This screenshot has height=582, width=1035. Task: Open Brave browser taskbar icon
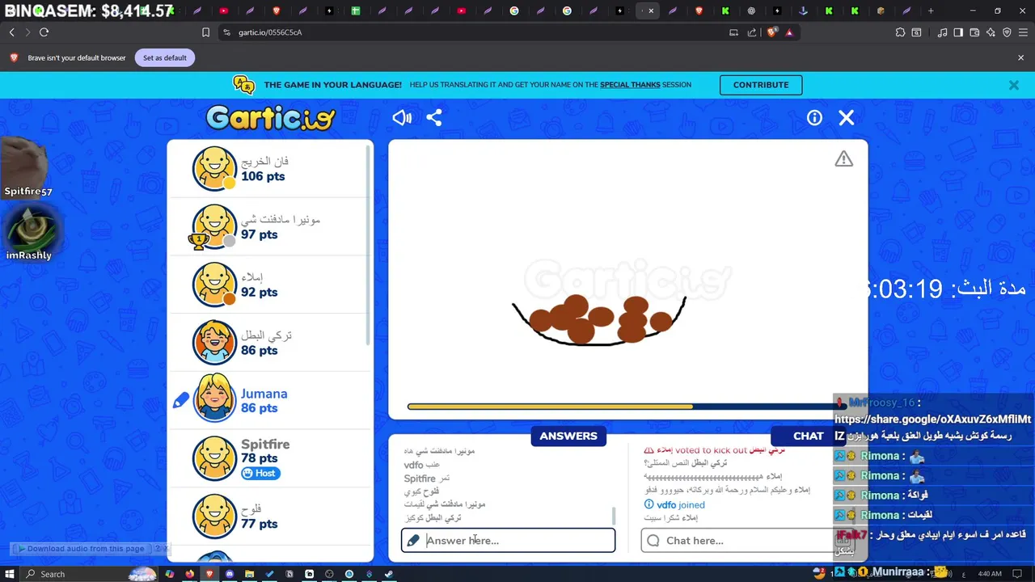tap(209, 574)
